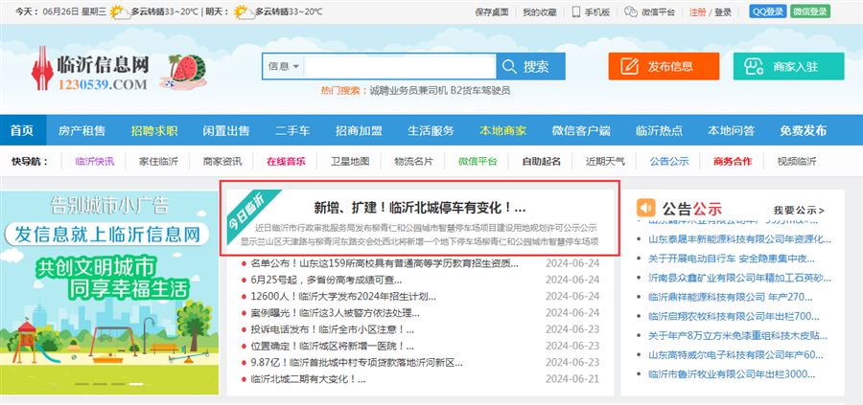The image size is (863, 405).
Task: Expand 我要公示 arrow link
Action: 798,210
